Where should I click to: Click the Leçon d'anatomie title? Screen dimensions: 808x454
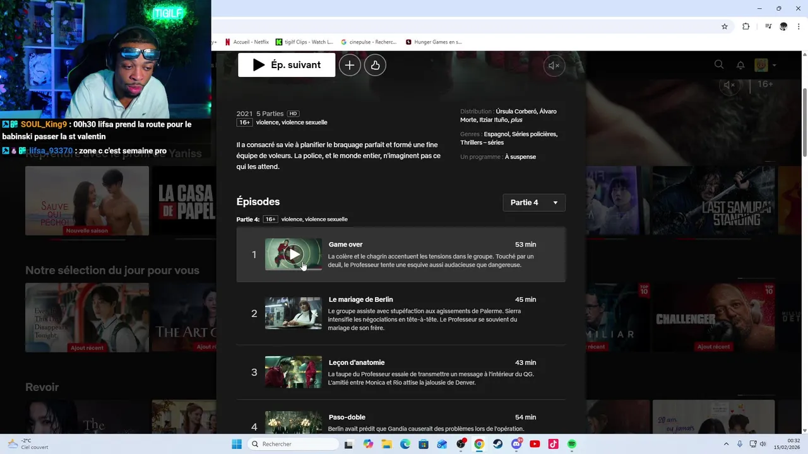pos(357,363)
